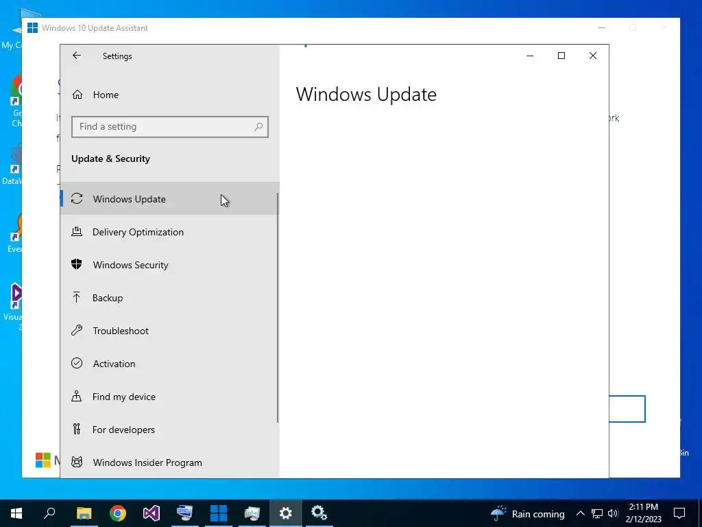This screenshot has width=702, height=527.
Task: Open the double-gear taskbar app
Action: (x=319, y=513)
